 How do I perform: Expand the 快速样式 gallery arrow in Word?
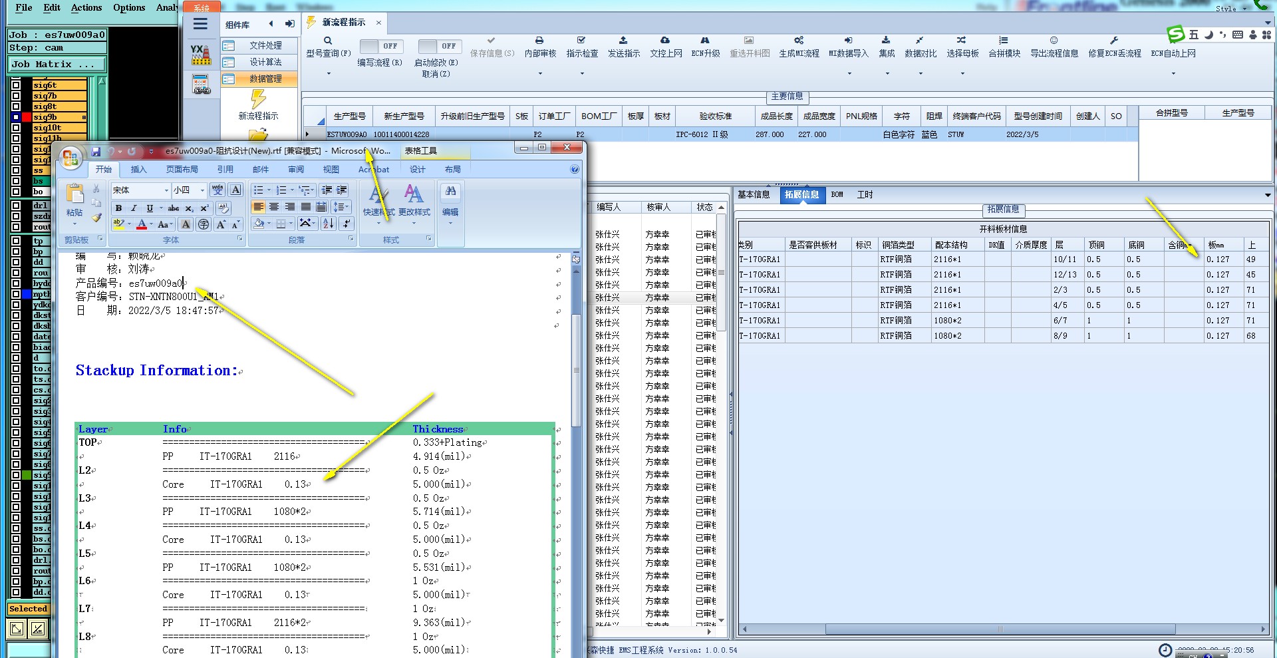(x=378, y=223)
